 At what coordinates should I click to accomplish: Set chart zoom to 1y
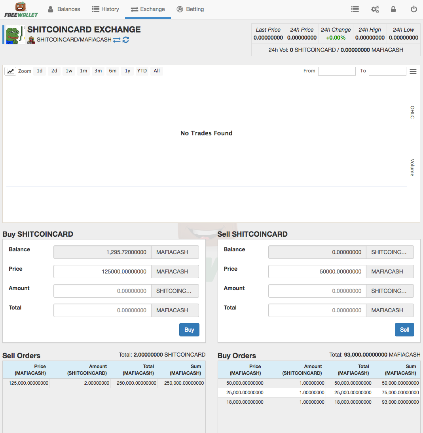pos(127,71)
